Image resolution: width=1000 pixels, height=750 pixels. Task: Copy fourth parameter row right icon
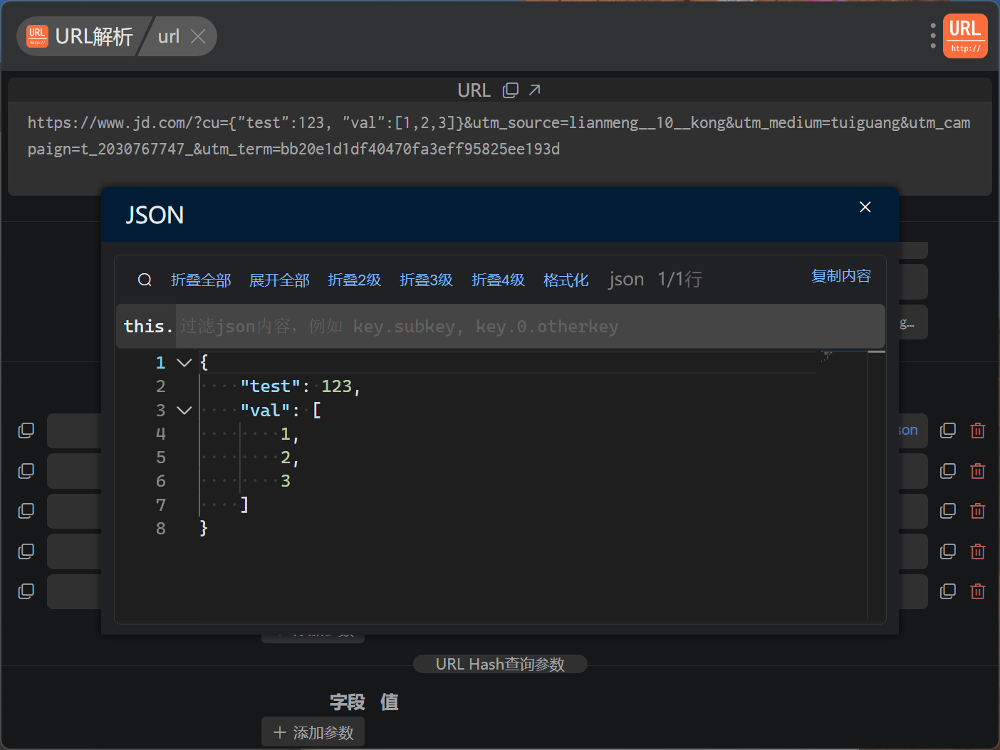coord(948,551)
